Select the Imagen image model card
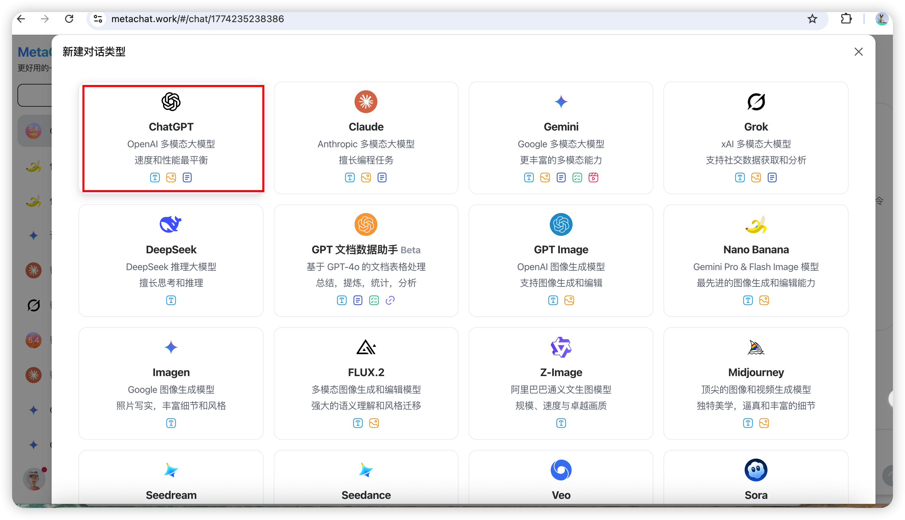This screenshot has height=520, width=905. tap(171, 383)
